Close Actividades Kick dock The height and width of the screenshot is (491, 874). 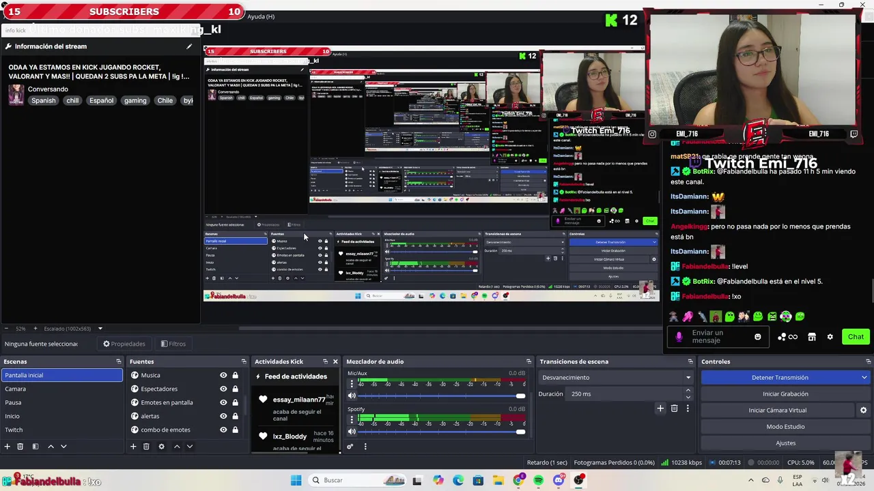(335, 361)
